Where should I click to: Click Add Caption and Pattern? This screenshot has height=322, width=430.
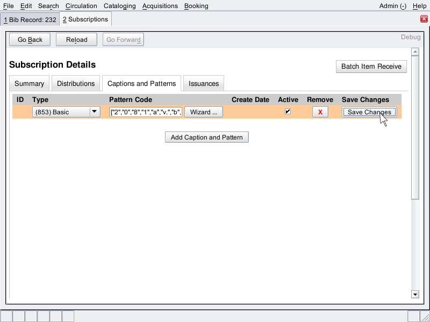(x=206, y=137)
